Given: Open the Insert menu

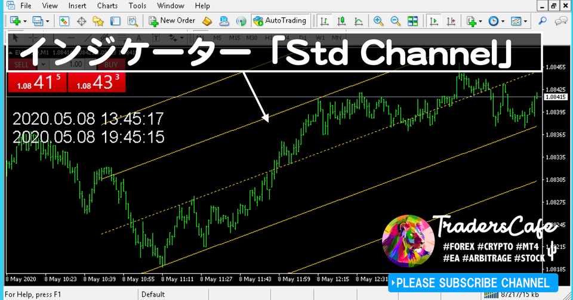Looking at the screenshot, I should pyautogui.click(x=77, y=6).
